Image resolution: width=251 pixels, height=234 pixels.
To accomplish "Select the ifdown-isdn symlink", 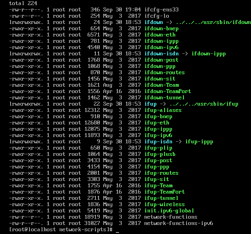I will click(161, 54).
